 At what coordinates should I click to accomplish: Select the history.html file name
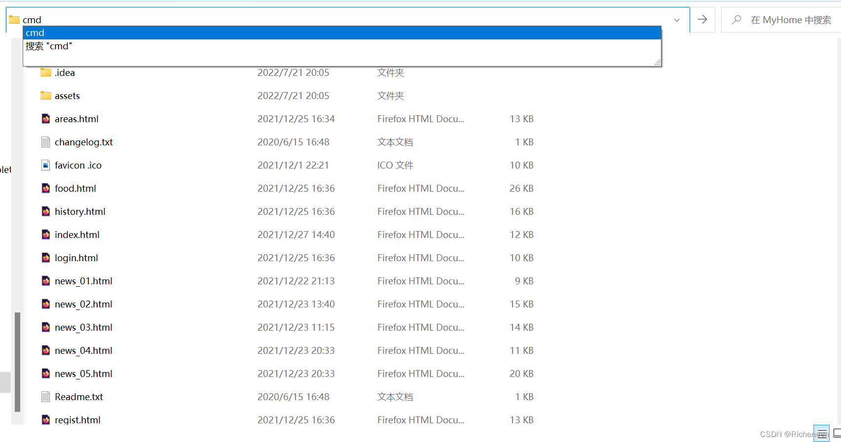pos(80,211)
